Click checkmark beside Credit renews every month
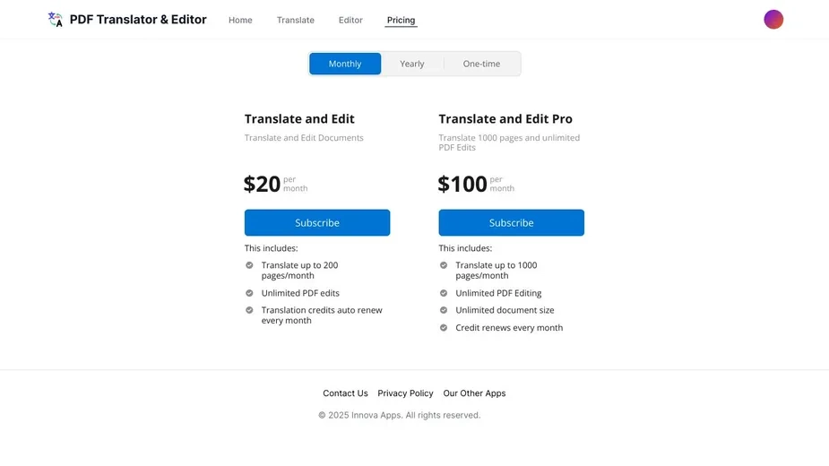Viewport: 829px width, 466px height. 443,327
